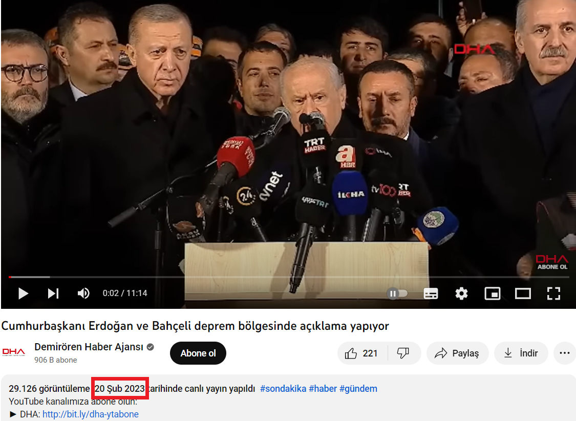This screenshot has width=576, height=421.
Task: Turn on subtitles/captions
Action: [x=431, y=293]
